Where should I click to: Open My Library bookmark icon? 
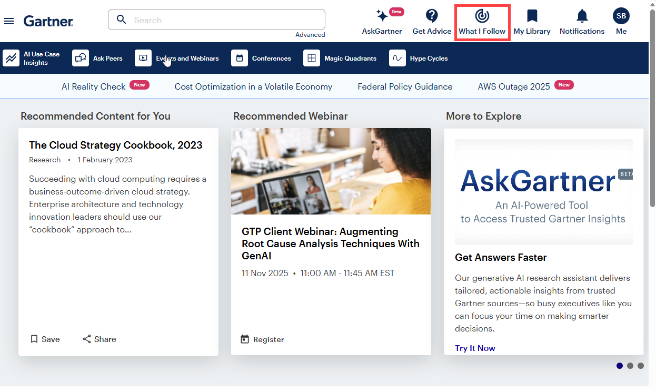(532, 16)
